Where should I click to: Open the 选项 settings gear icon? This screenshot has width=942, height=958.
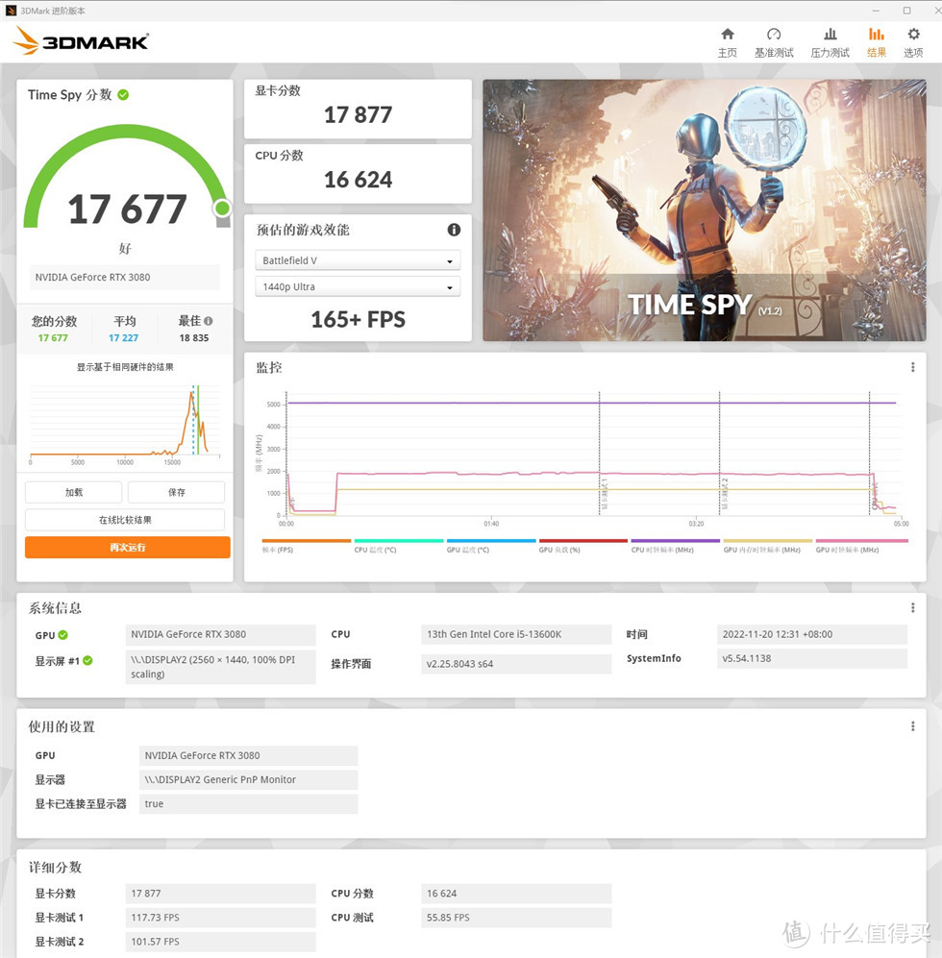tap(913, 40)
